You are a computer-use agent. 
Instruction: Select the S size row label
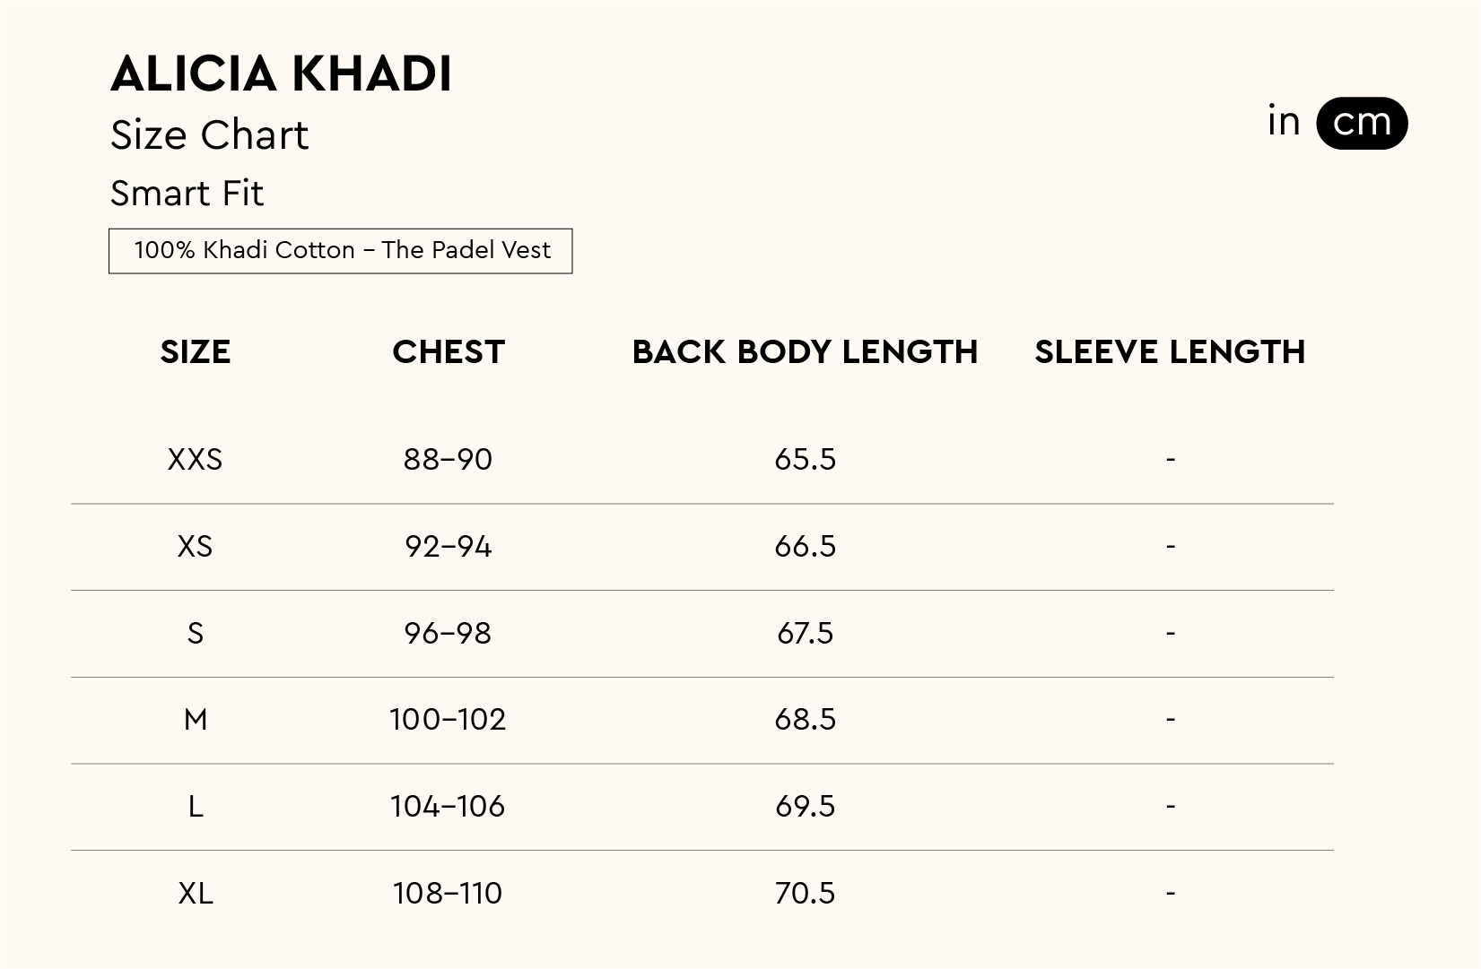(195, 634)
